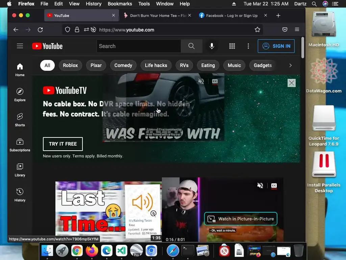346x260 pixels.
Task: Click TRY IT FREE button
Action: coord(63,144)
